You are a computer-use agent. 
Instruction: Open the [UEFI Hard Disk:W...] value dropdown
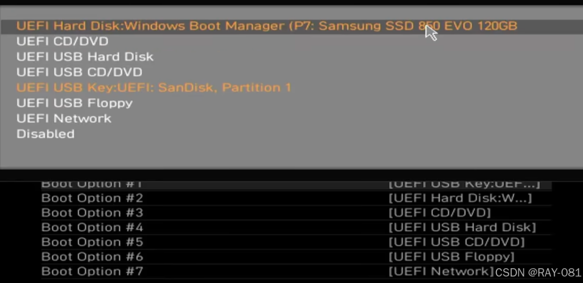pos(460,198)
